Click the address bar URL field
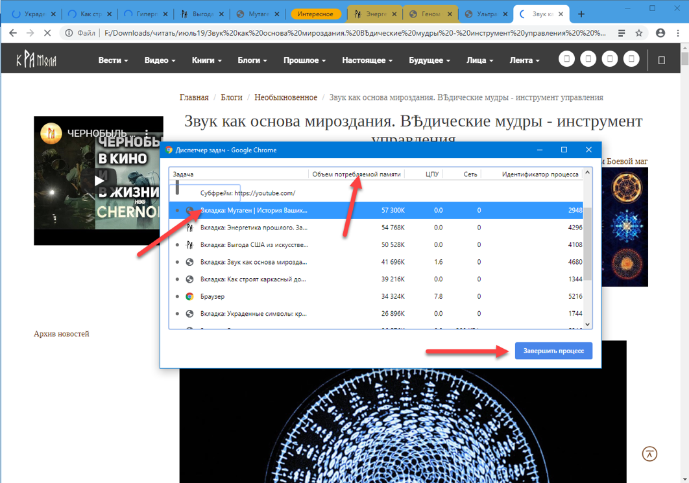The width and height of the screenshot is (689, 483). coord(350,33)
